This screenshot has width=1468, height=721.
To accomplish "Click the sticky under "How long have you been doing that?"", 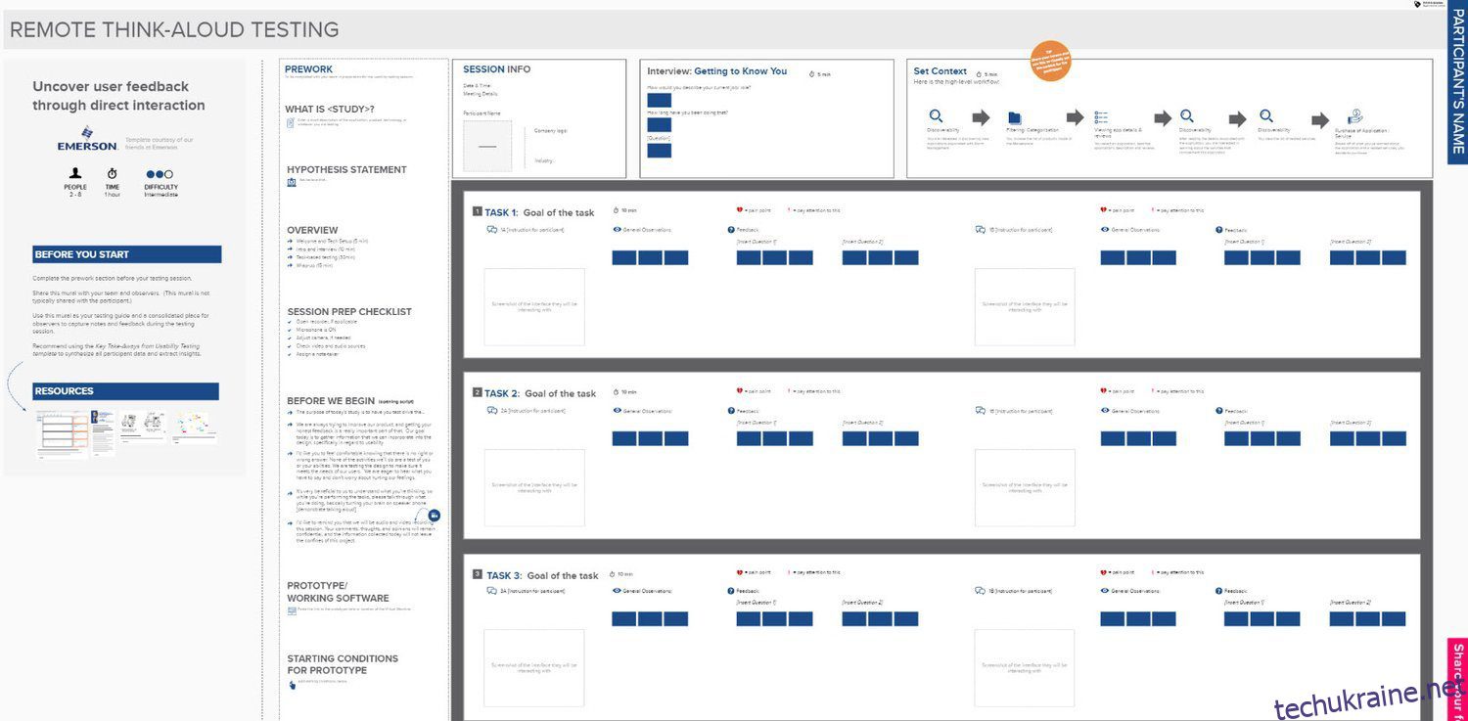I will 660,125.
